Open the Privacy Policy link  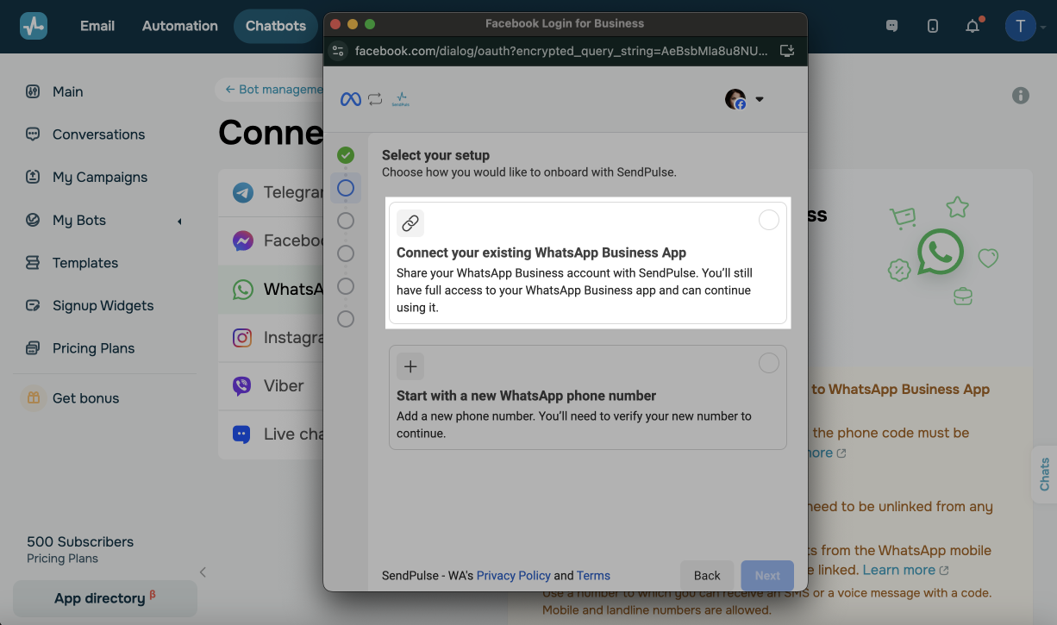coord(513,576)
